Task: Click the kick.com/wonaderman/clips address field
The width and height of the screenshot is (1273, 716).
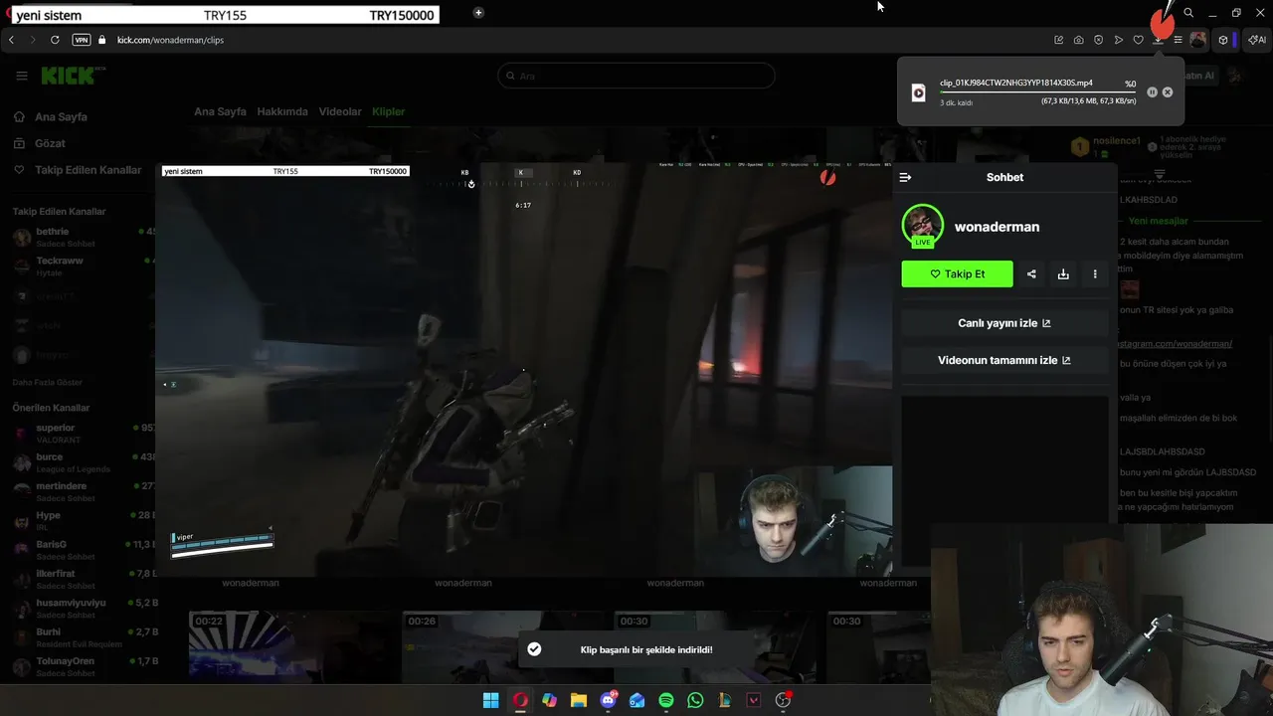Action: point(170,40)
